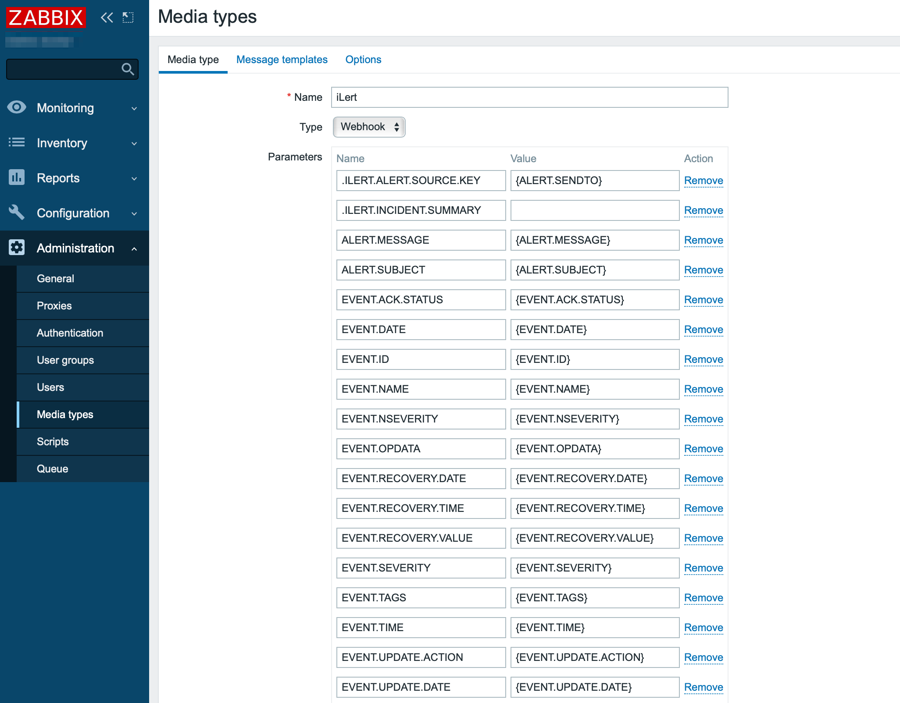This screenshot has height=703, width=900.
Task: Click the media type Name field
Action: coord(529,97)
